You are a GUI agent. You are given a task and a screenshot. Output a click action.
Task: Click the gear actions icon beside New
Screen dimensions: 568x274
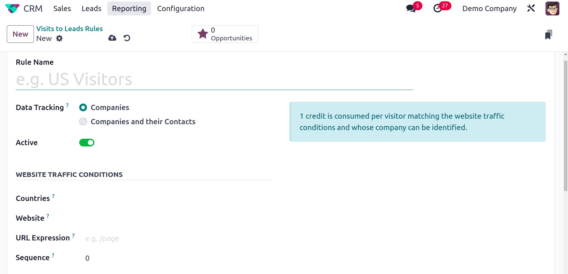point(60,38)
